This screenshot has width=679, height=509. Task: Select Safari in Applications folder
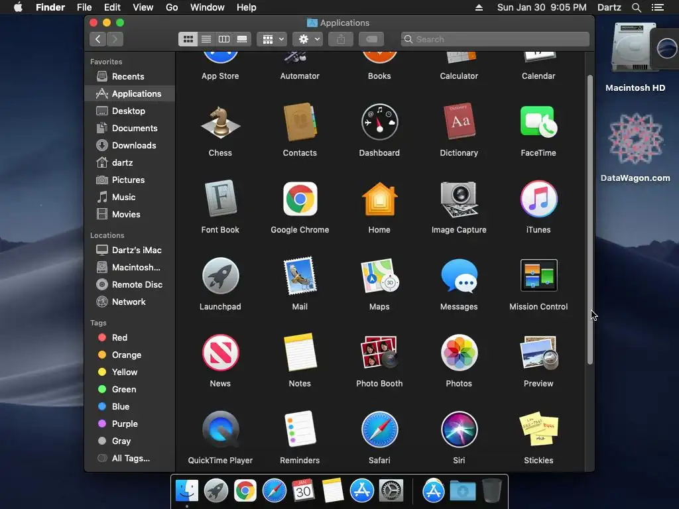tap(379, 429)
